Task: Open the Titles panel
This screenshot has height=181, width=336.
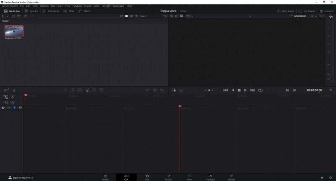Action: pos(68,11)
